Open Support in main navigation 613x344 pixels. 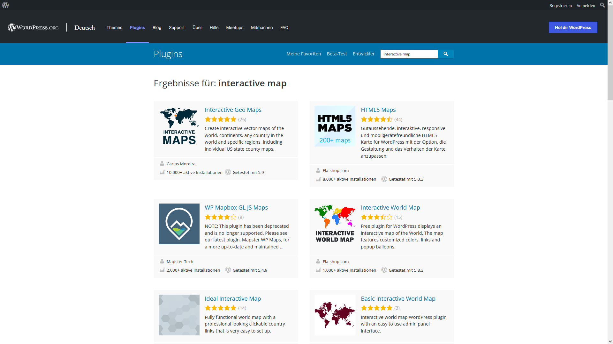[x=177, y=27]
